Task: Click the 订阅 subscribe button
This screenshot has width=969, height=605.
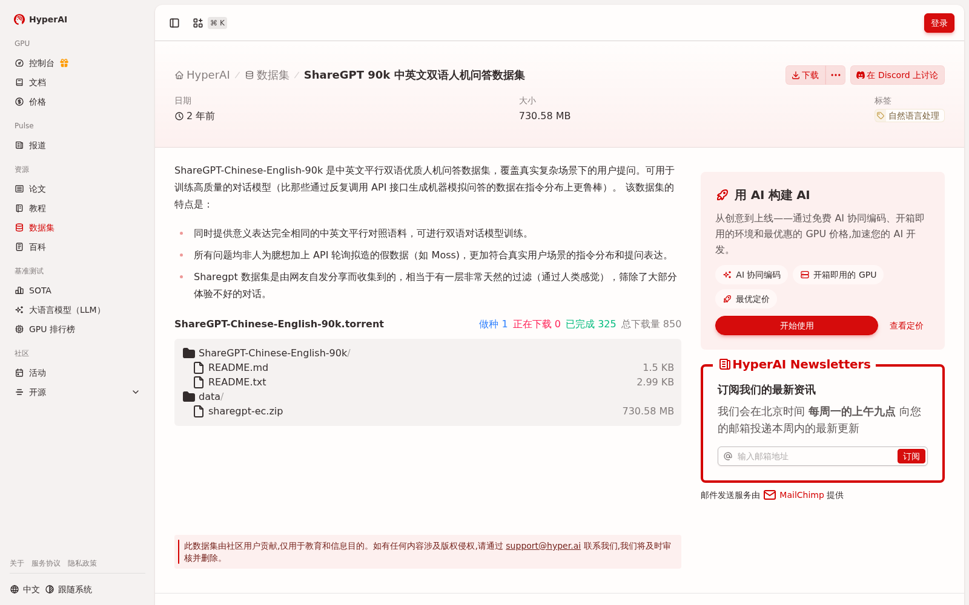Action: tap(911, 456)
